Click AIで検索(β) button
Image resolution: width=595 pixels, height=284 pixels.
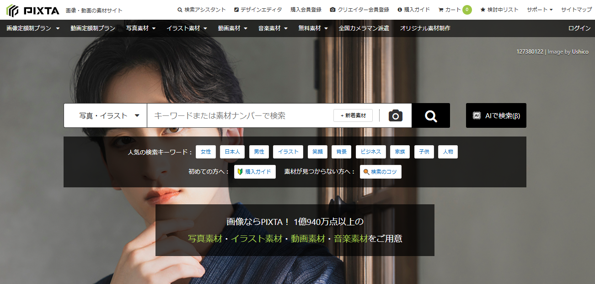(496, 115)
